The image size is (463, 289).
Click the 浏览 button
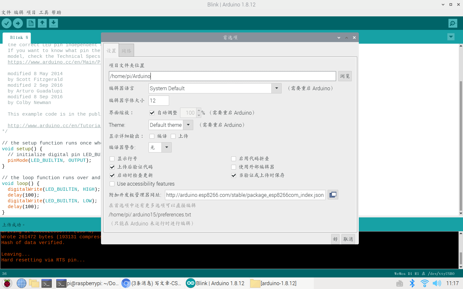coord(345,76)
